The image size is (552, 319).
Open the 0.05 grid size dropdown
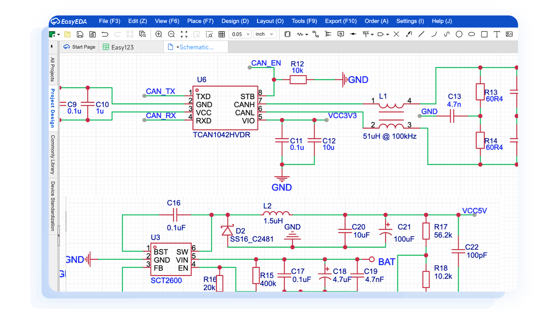point(240,34)
